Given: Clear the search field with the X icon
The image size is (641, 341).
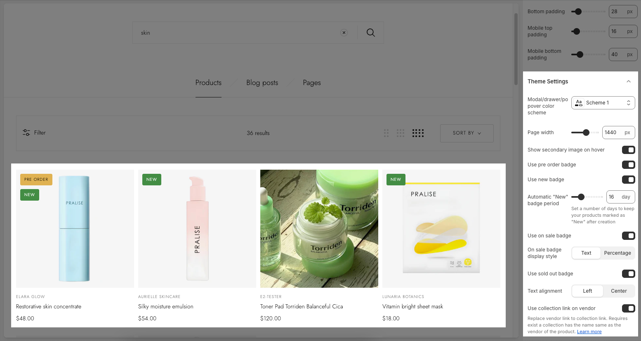Looking at the screenshot, I should pyautogui.click(x=344, y=33).
